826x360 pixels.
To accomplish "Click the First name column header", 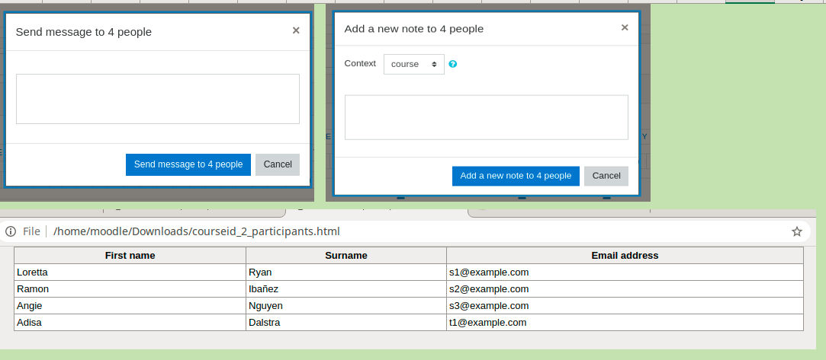I will pyautogui.click(x=130, y=256).
